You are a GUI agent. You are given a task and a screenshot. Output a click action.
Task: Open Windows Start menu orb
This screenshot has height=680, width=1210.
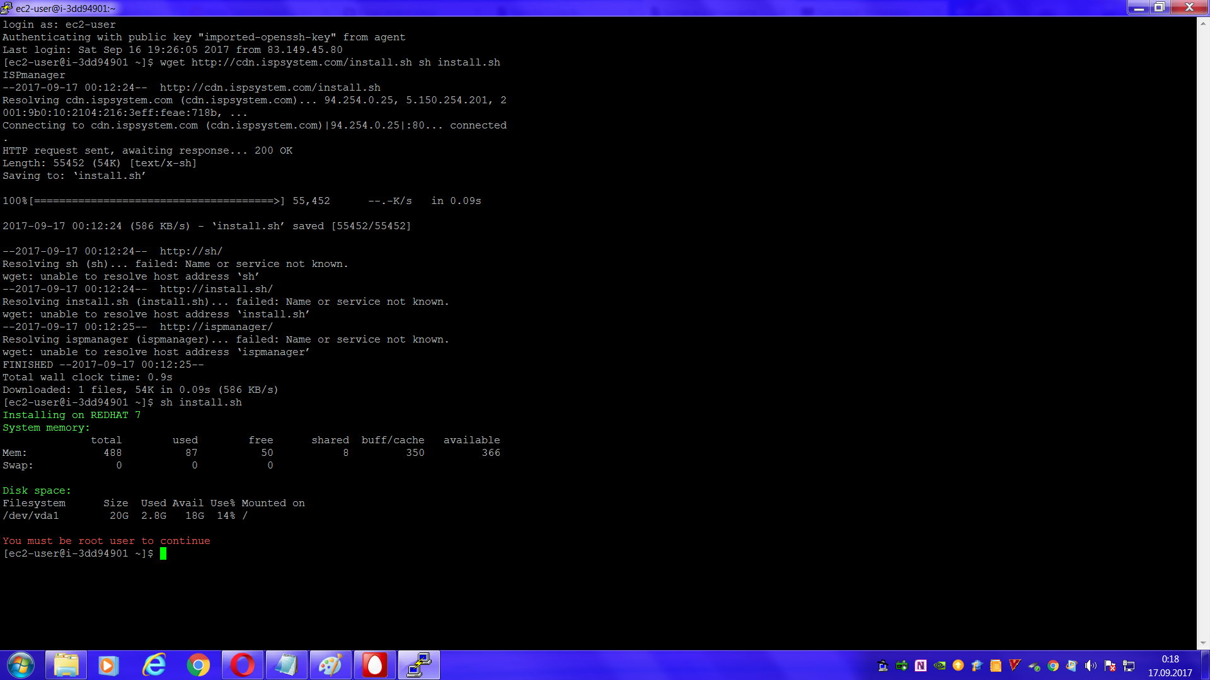20,666
